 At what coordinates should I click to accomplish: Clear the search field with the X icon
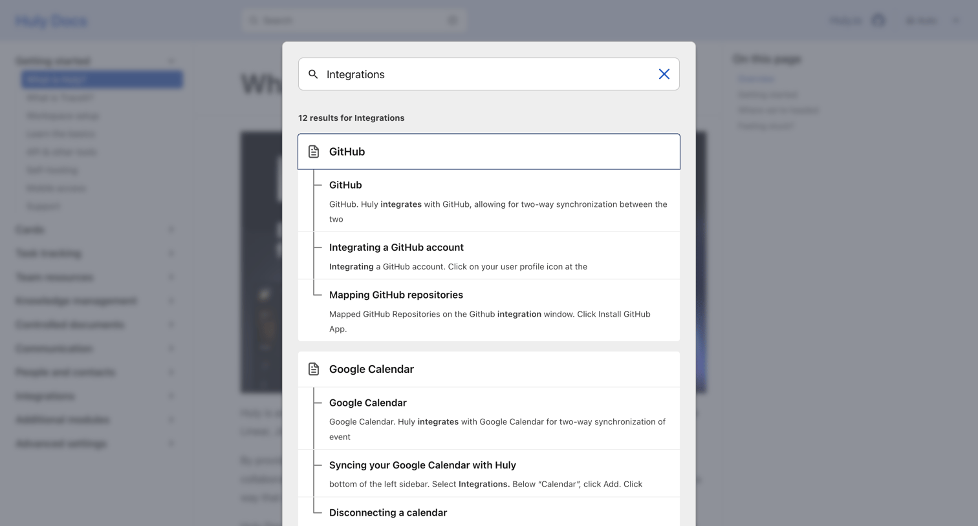pos(664,74)
